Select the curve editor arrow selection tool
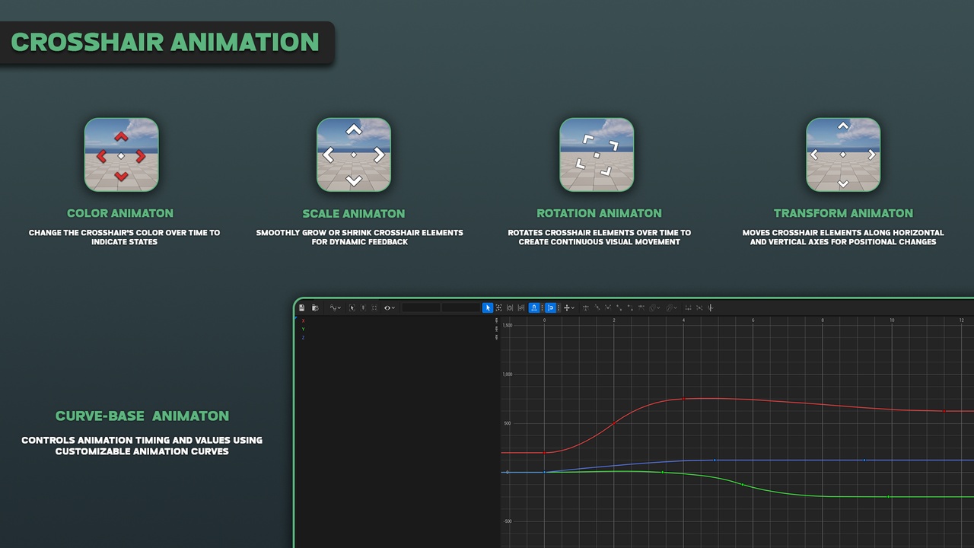 click(x=488, y=307)
